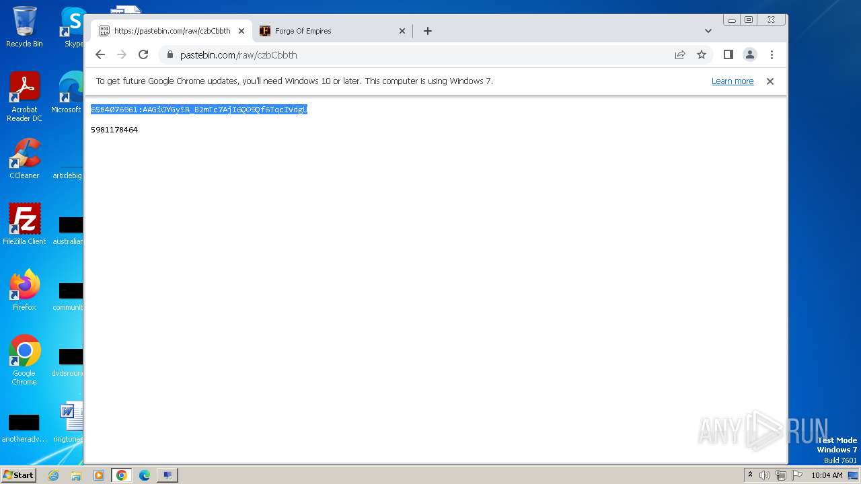Click the last pinned taskbar application icon
This screenshot has height=484, width=861.
167,475
